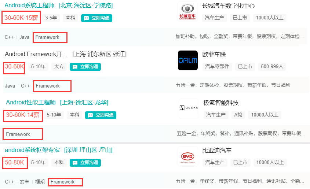Click the BYD company logo

[187, 156]
